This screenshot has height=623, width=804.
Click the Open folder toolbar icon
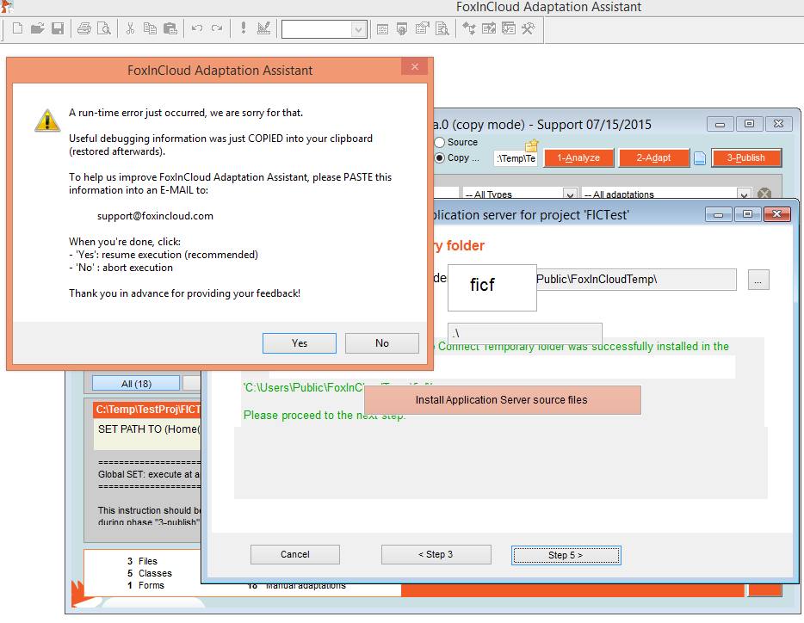37,28
